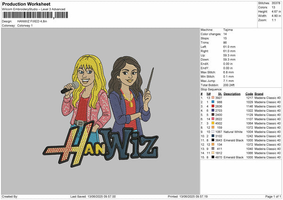Click 'Natural White' description in row 9
Screen dimensions: 283x200
pyautogui.click(x=233, y=132)
